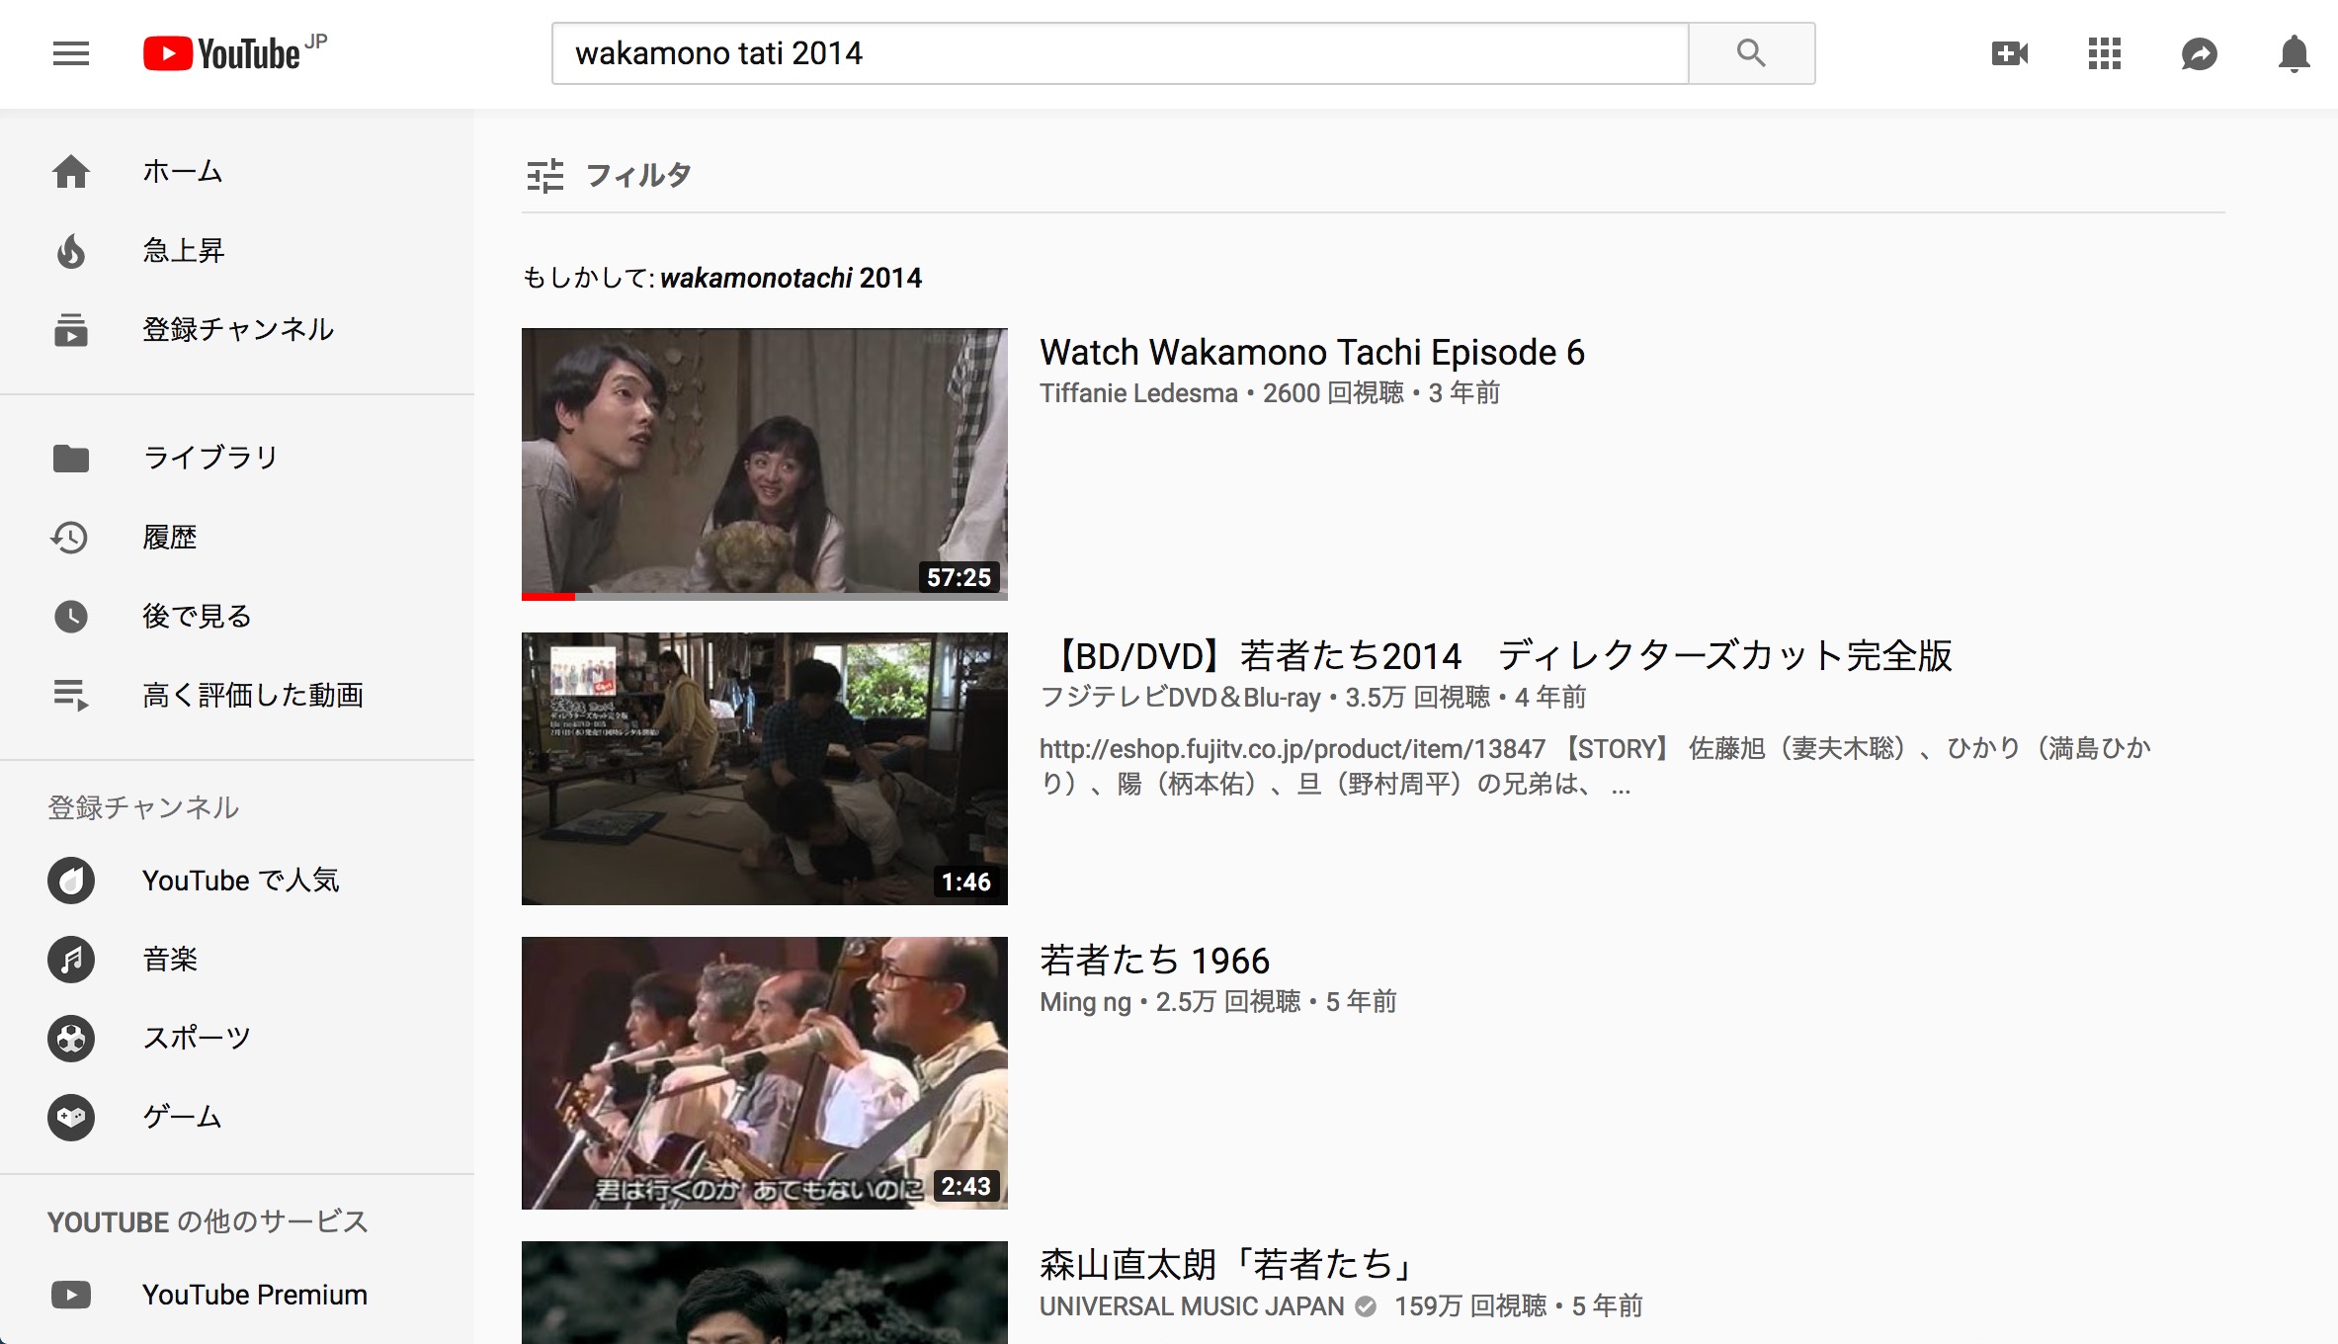The image size is (2338, 1344).
Task: Open the hamburger guide menu
Action: coord(71,53)
